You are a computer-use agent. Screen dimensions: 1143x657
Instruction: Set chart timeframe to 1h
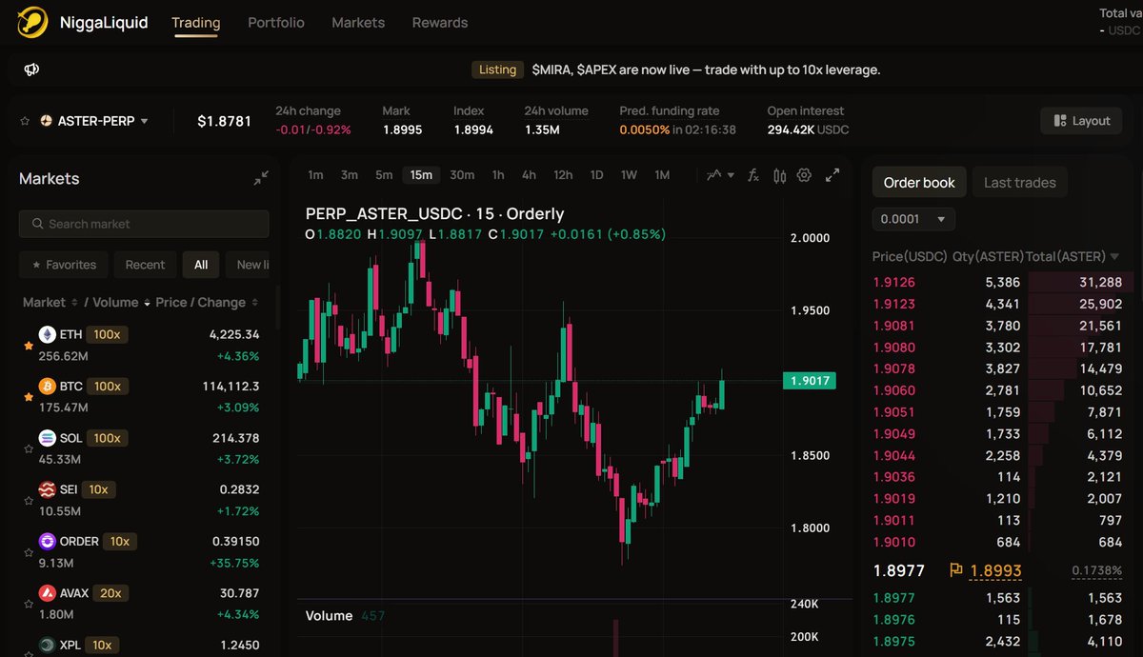tap(498, 175)
